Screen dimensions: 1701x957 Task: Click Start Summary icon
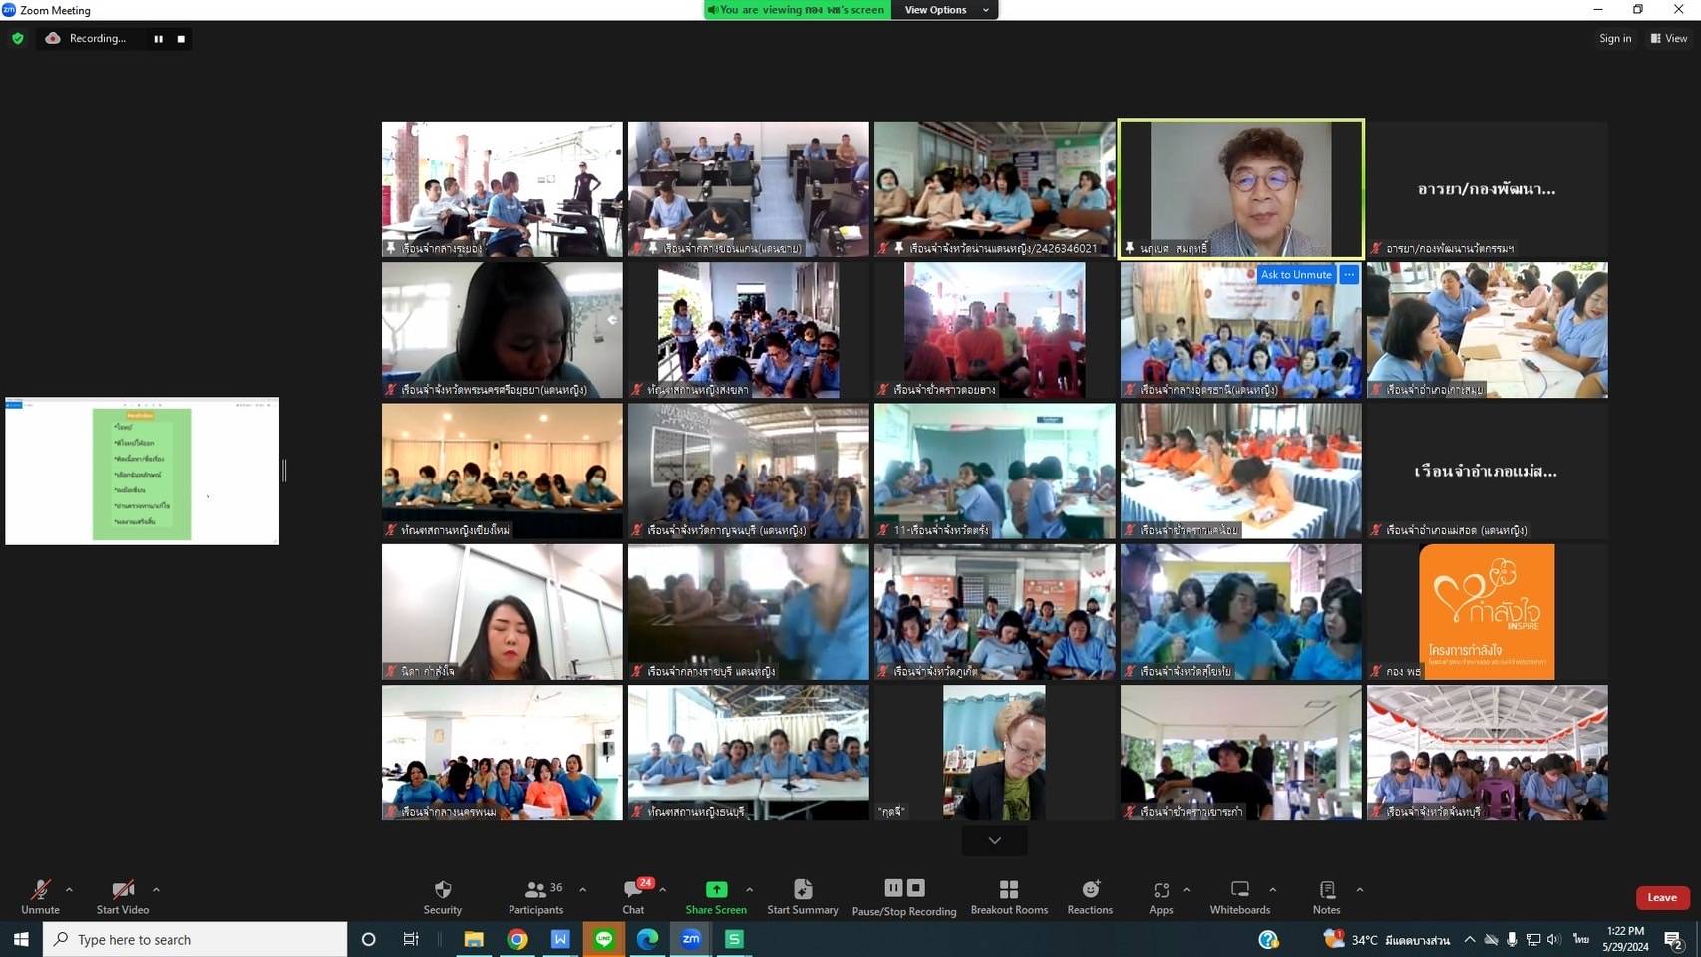[x=802, y=890]
